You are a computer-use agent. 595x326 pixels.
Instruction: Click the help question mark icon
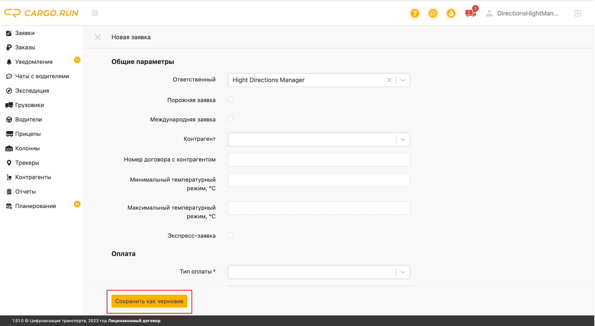415,13
